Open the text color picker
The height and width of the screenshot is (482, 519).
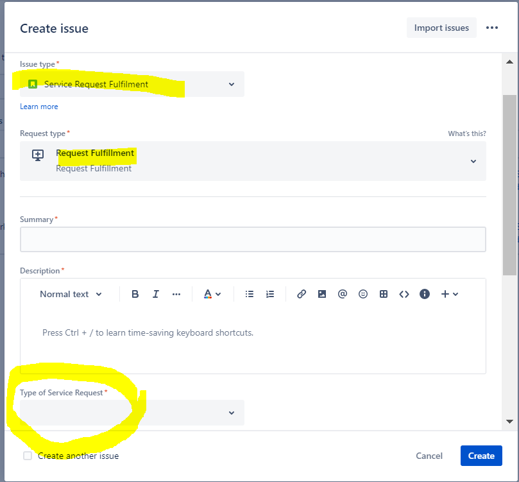(212, 294)
